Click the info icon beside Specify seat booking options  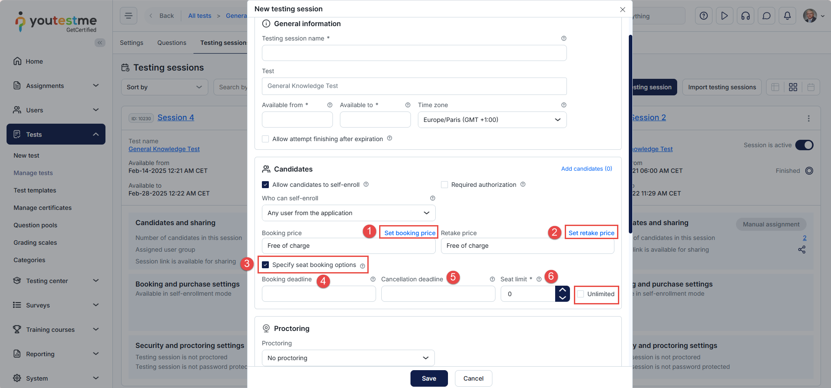pyautogui.click(x=363, y=266)
